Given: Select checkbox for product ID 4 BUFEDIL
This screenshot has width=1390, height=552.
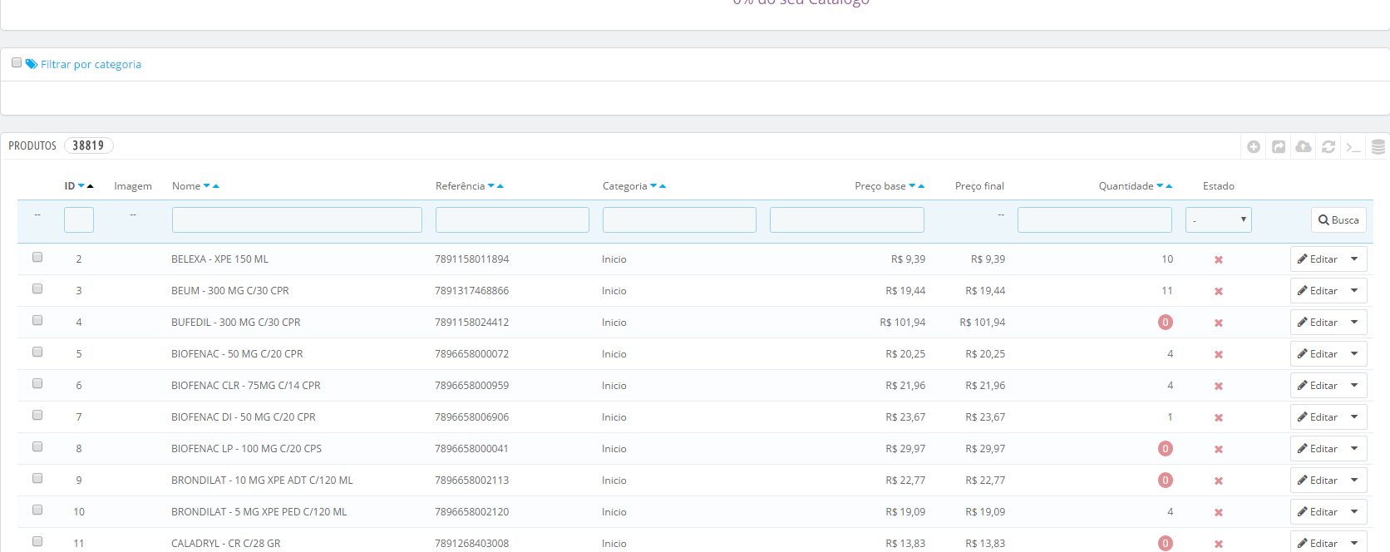Looking at the screenshot, I should point(37,320).
